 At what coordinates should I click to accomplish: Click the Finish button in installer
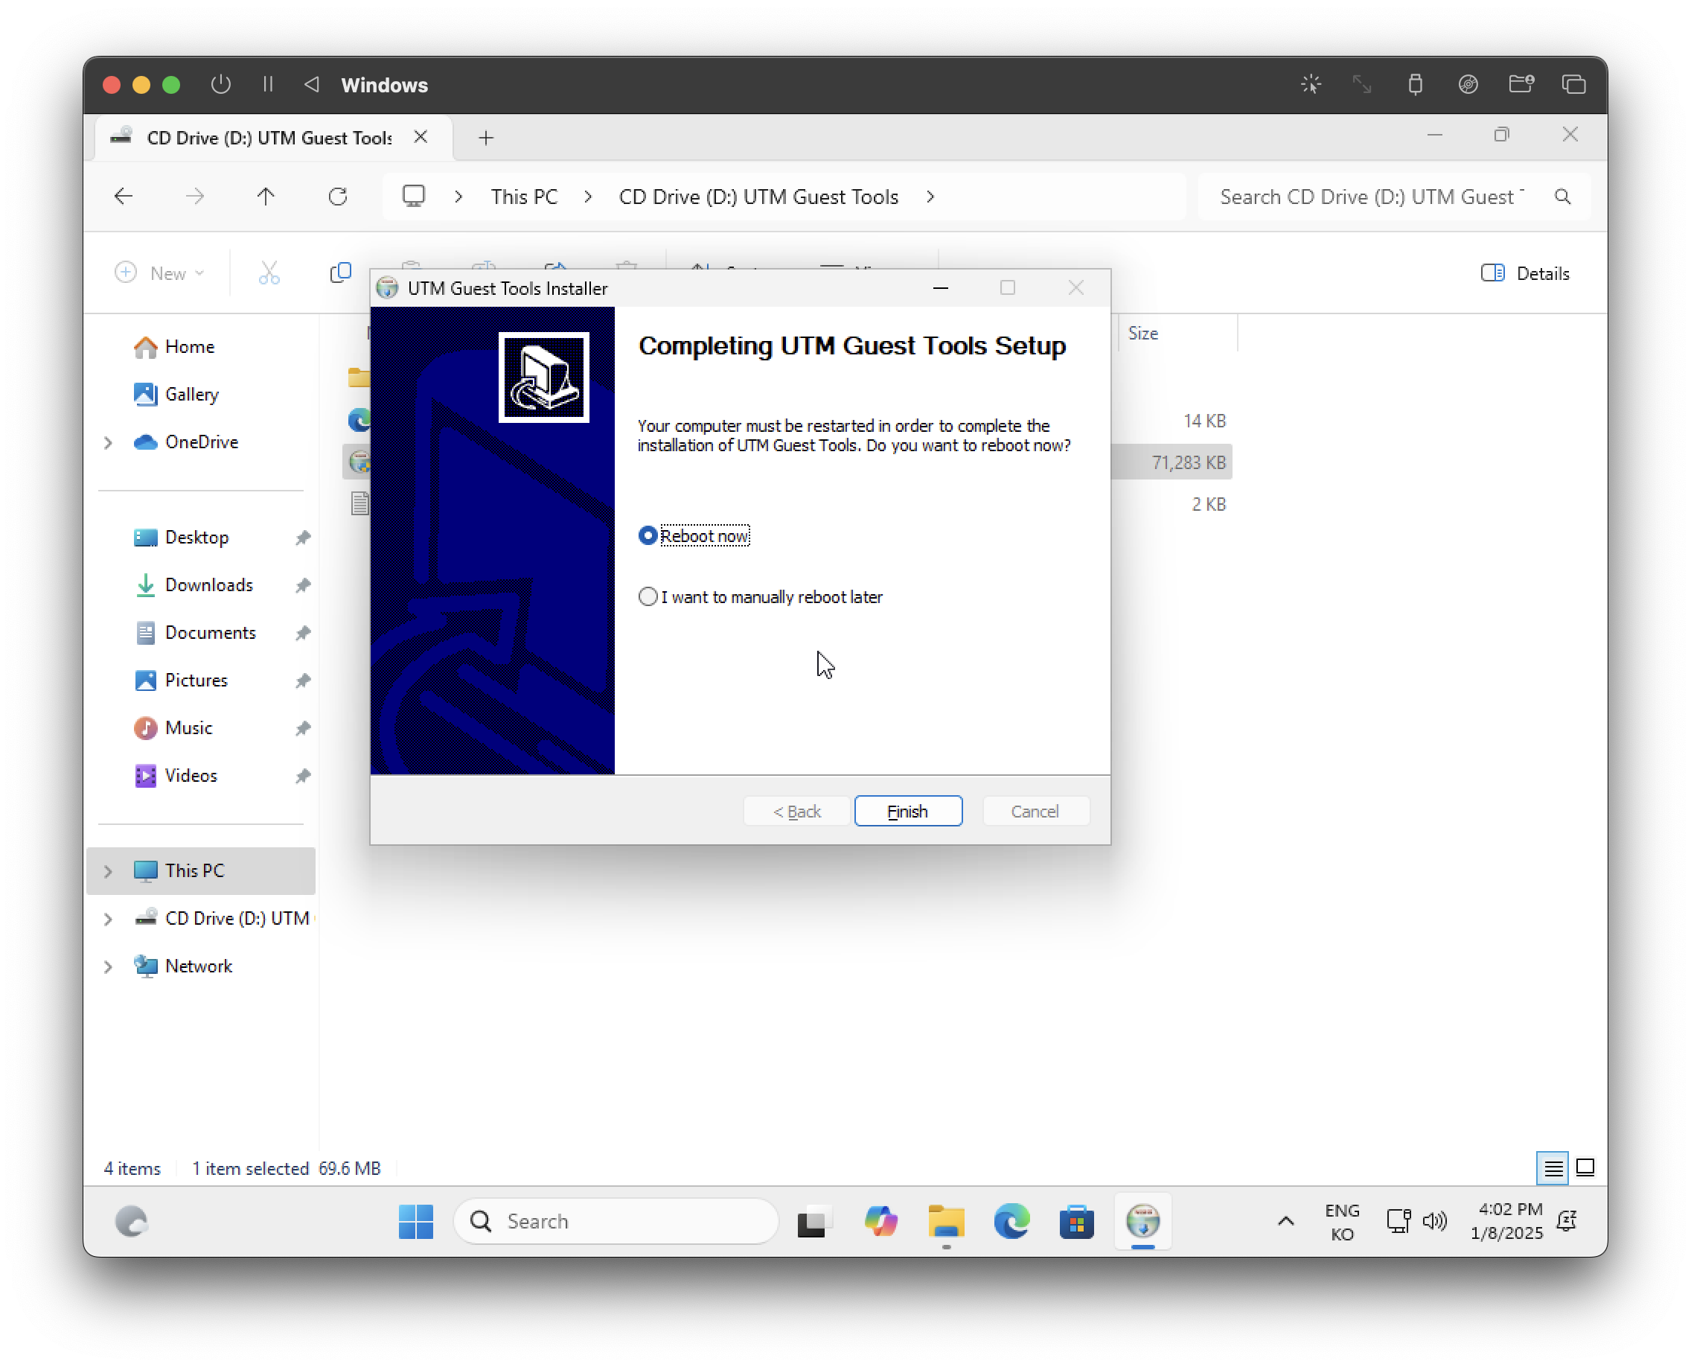[x=908, y=811]
